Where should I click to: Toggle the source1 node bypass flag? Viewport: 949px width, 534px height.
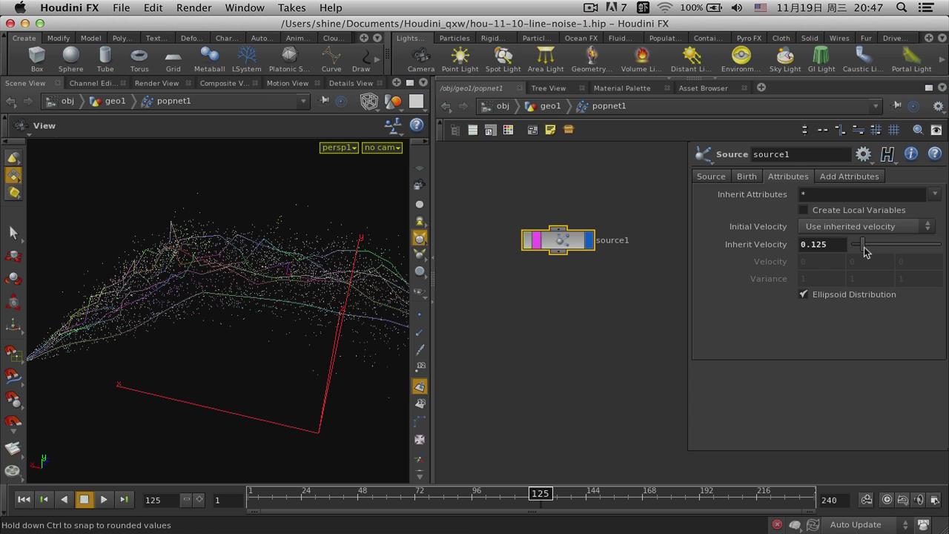click(x=527, y=240)
